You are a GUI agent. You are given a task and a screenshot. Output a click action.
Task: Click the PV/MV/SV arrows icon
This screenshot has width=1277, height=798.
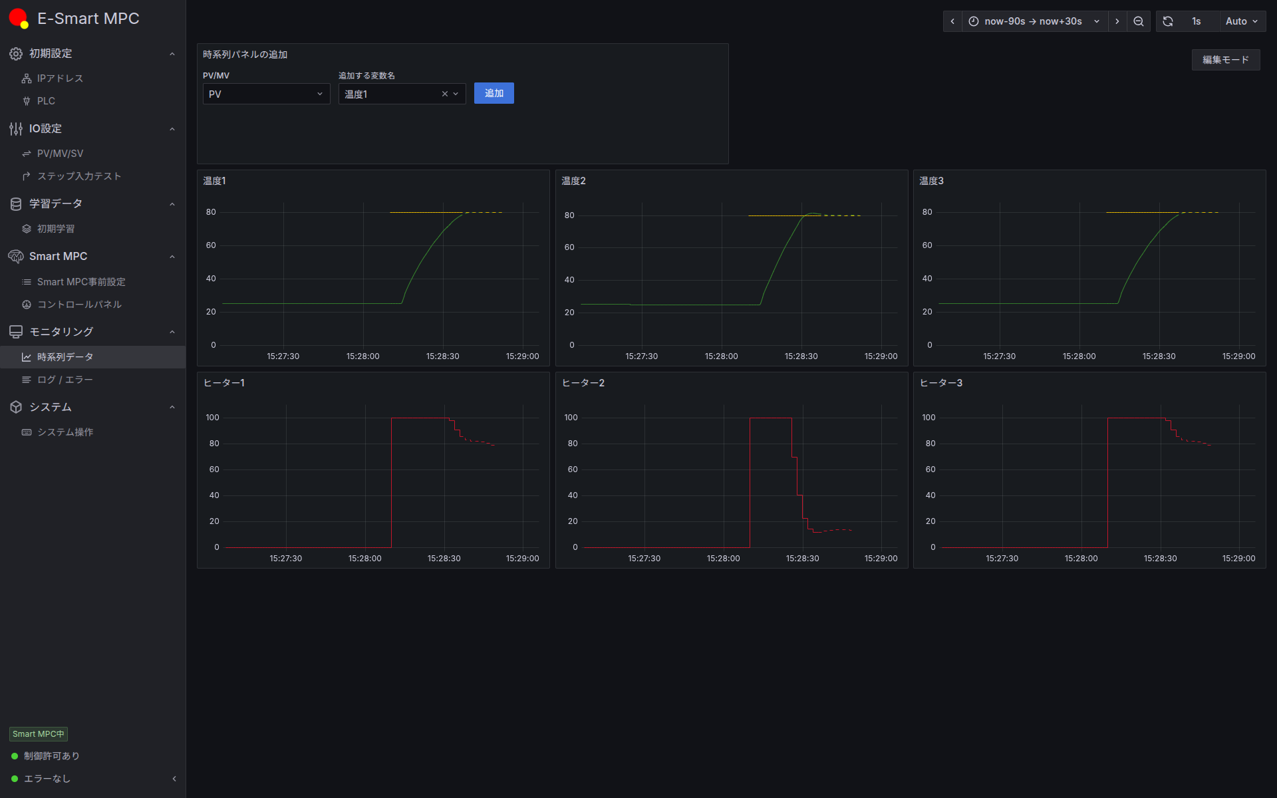(27, 154)
